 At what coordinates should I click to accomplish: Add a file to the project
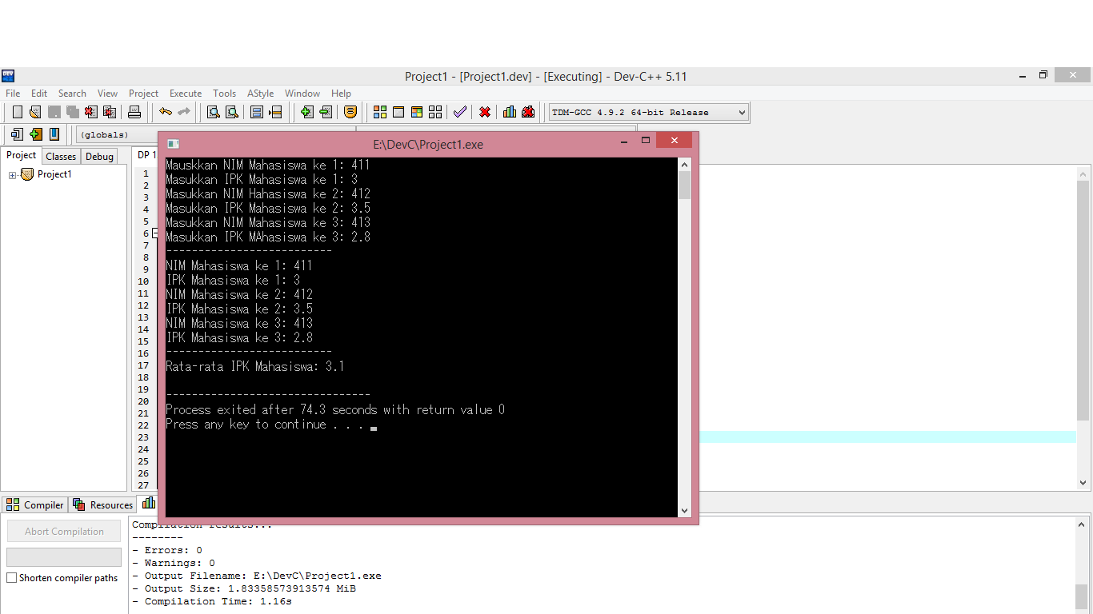306,112
